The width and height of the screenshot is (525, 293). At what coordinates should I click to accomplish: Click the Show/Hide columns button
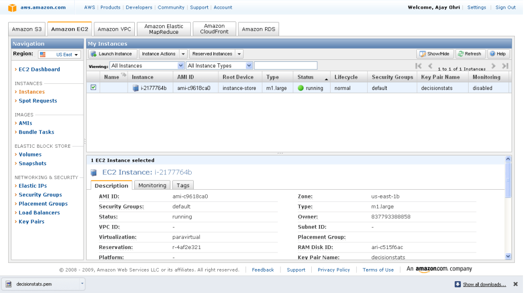click(435, 54)
